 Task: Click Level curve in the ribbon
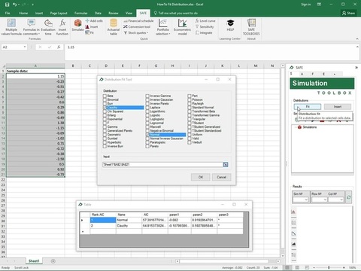(205, 21)
